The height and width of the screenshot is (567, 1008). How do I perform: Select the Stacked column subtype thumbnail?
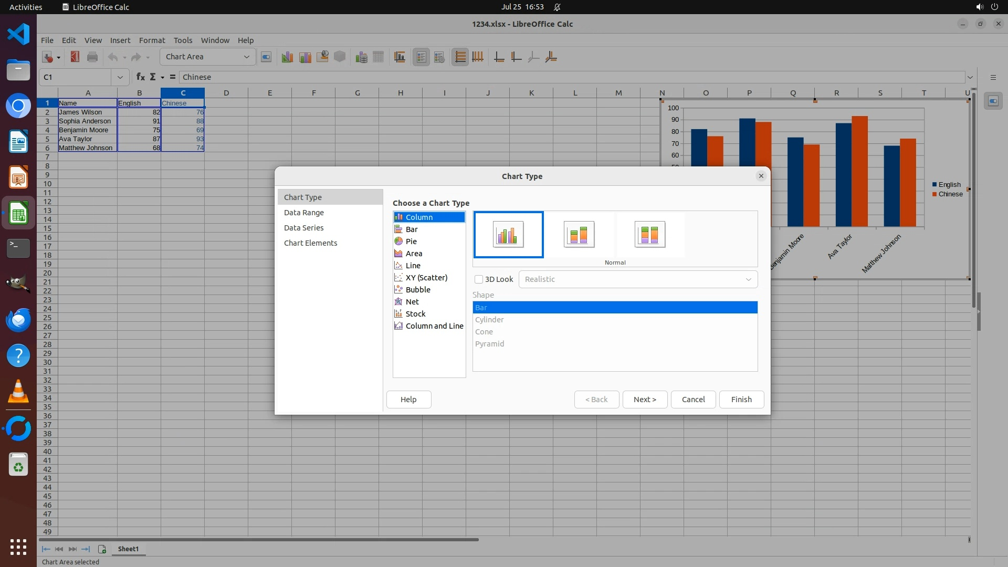click(579, 235)
